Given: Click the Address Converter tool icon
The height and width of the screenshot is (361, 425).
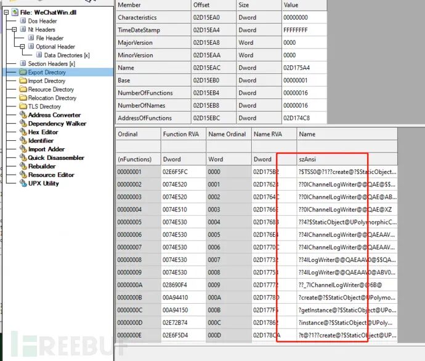Looking at the screenshot, I should [23, 115].
